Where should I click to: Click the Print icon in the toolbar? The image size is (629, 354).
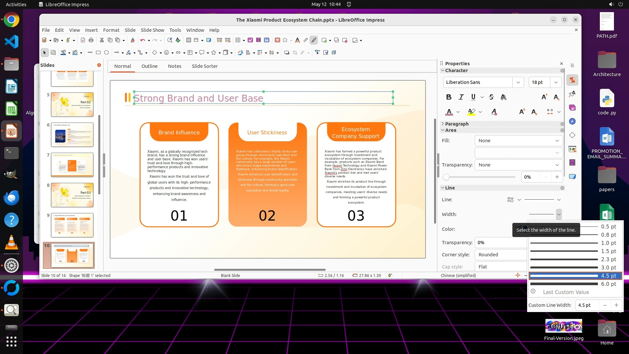91,40
